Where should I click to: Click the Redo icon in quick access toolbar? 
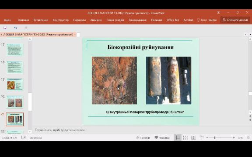(26, 28)
